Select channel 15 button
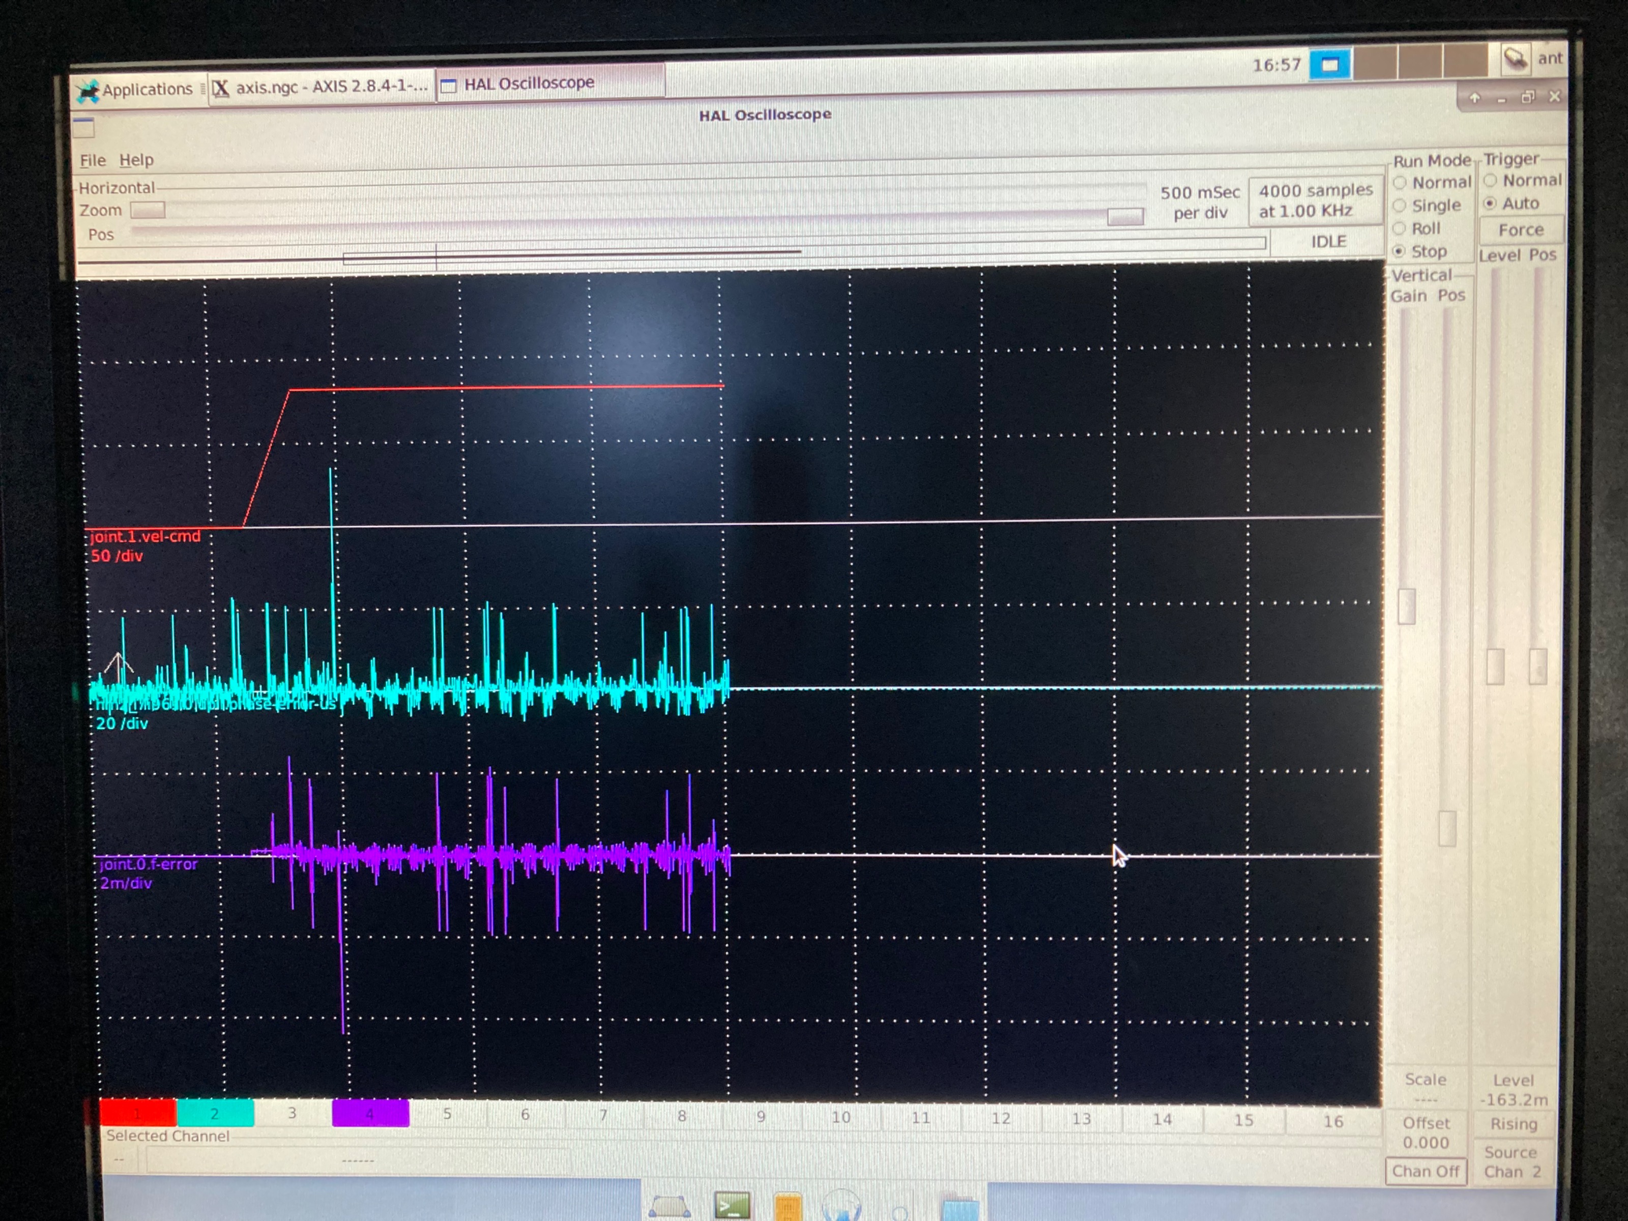Viewport: 1628px width, 1221px height. pyautogui.click(x=1244, y=1121)
